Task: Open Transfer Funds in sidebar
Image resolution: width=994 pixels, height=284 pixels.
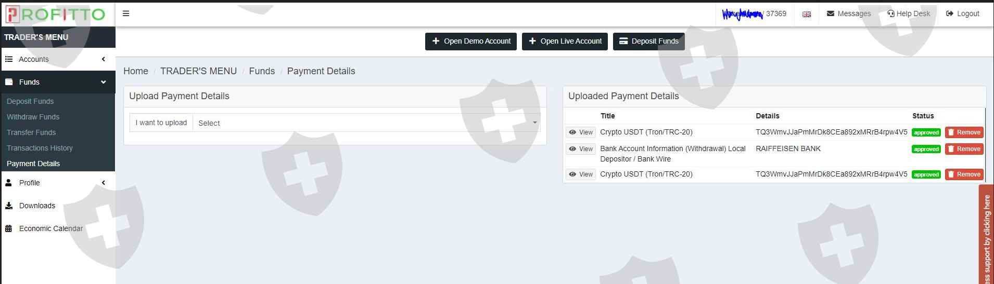Action: pyautogui.click(x=31, y=132)
